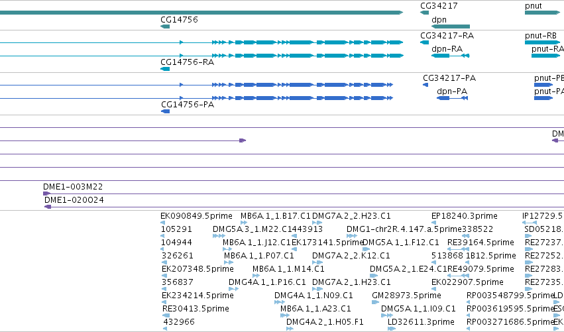564x332 pixels.
Task: Click the 105291 EST label
Action: (176, 229)
